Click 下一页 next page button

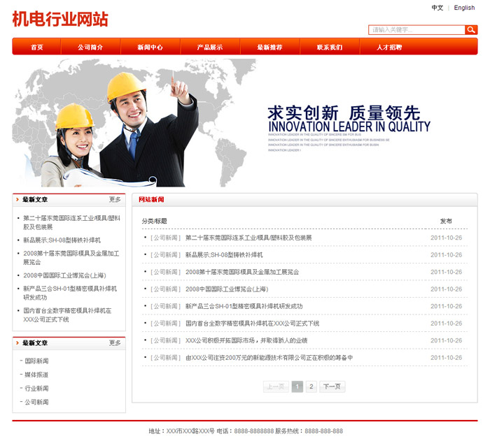point(332,386)
